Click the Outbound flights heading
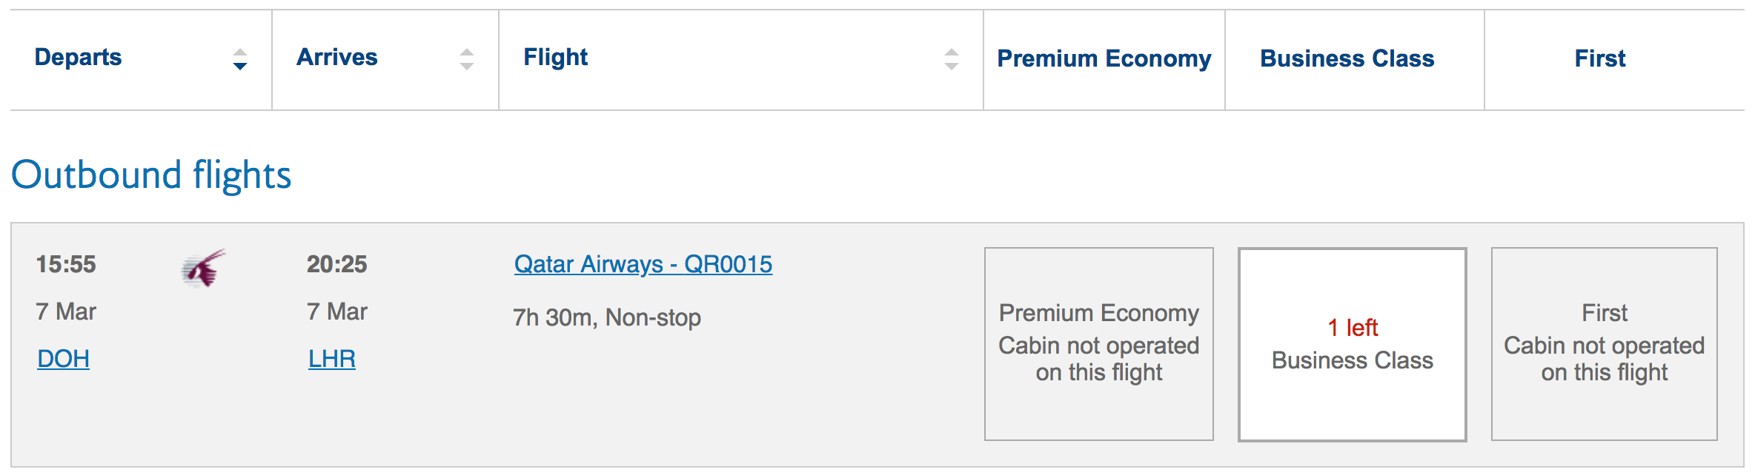 (151, 175)
